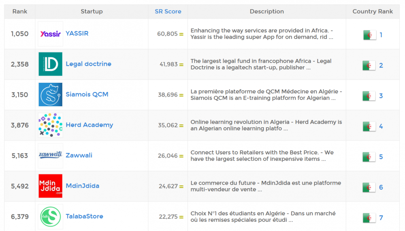Screen dimensions: 405x231
Task: Sort by the SR Score column header
Action: [168, 11]
